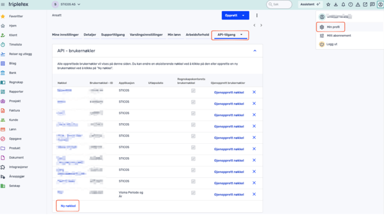This screenshot has width=384, height=215.
Task: Open the Dokument section
Action: pos(17,158)
